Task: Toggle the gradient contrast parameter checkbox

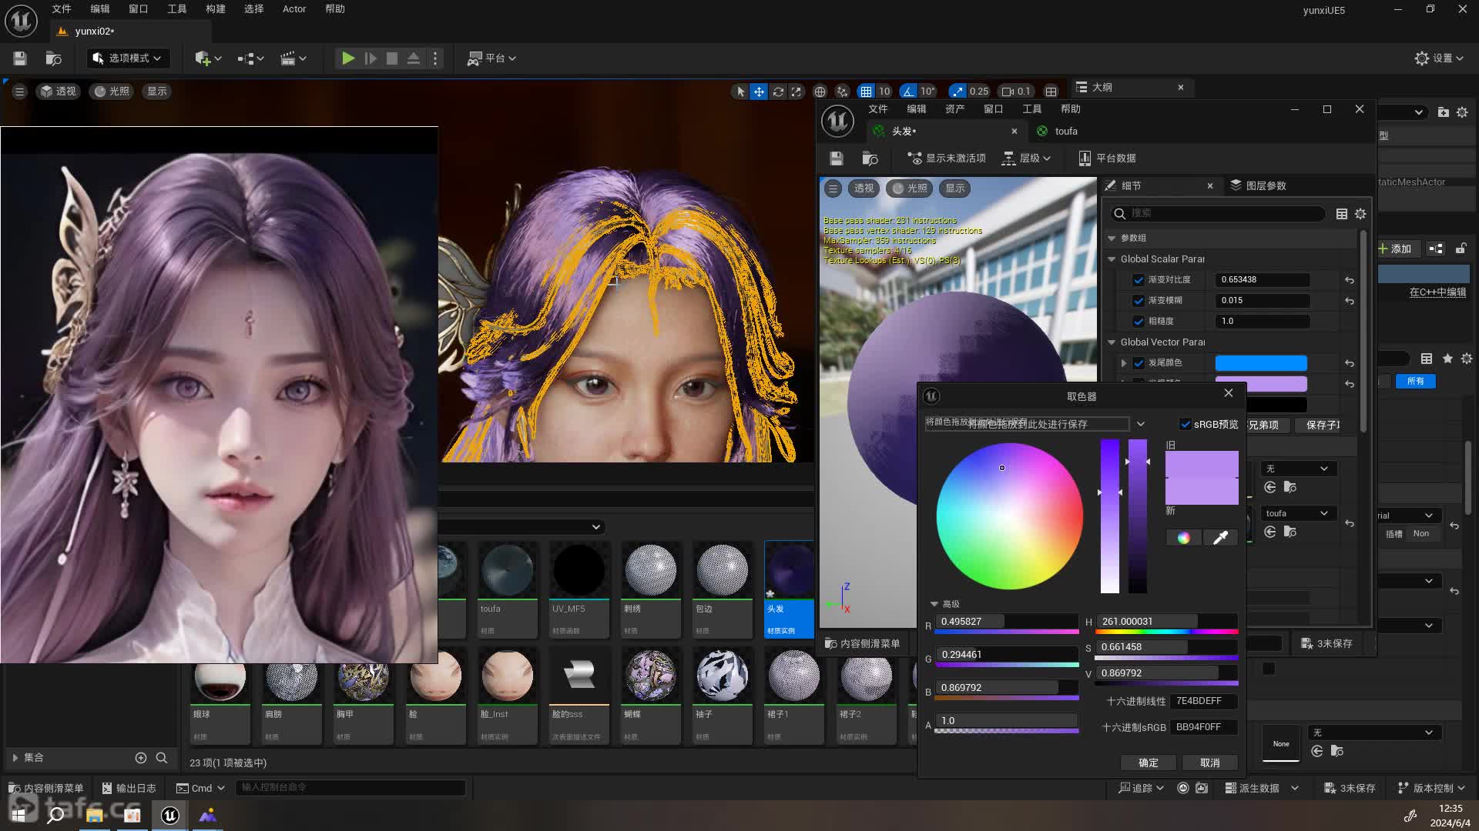Action: 1139,280
